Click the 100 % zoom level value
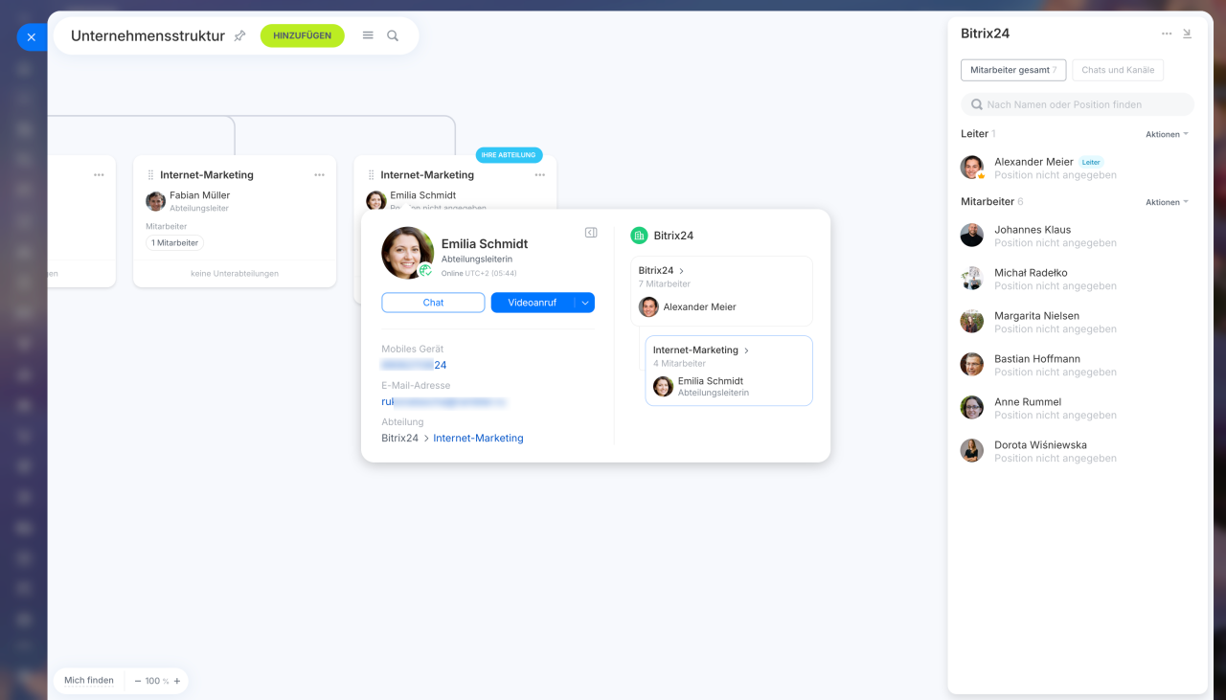 [157, 681]
